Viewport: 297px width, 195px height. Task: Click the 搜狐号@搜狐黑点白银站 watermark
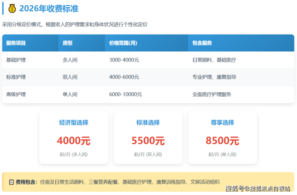[258, 189]
